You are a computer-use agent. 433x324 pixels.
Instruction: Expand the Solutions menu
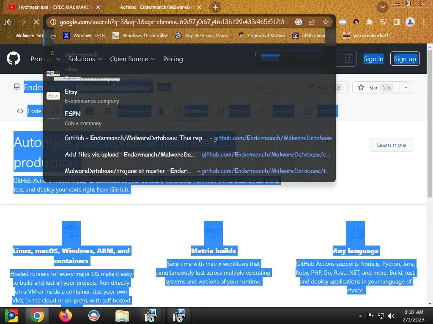(x=85, y=59)
